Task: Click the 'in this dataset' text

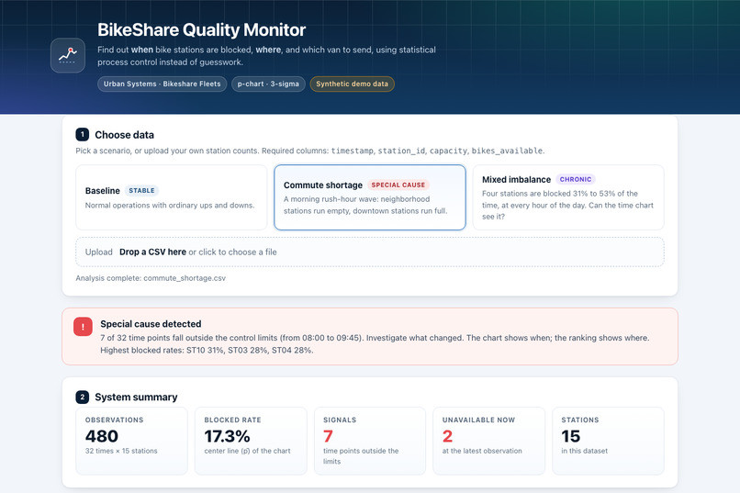Action: [x=584, y=451]
